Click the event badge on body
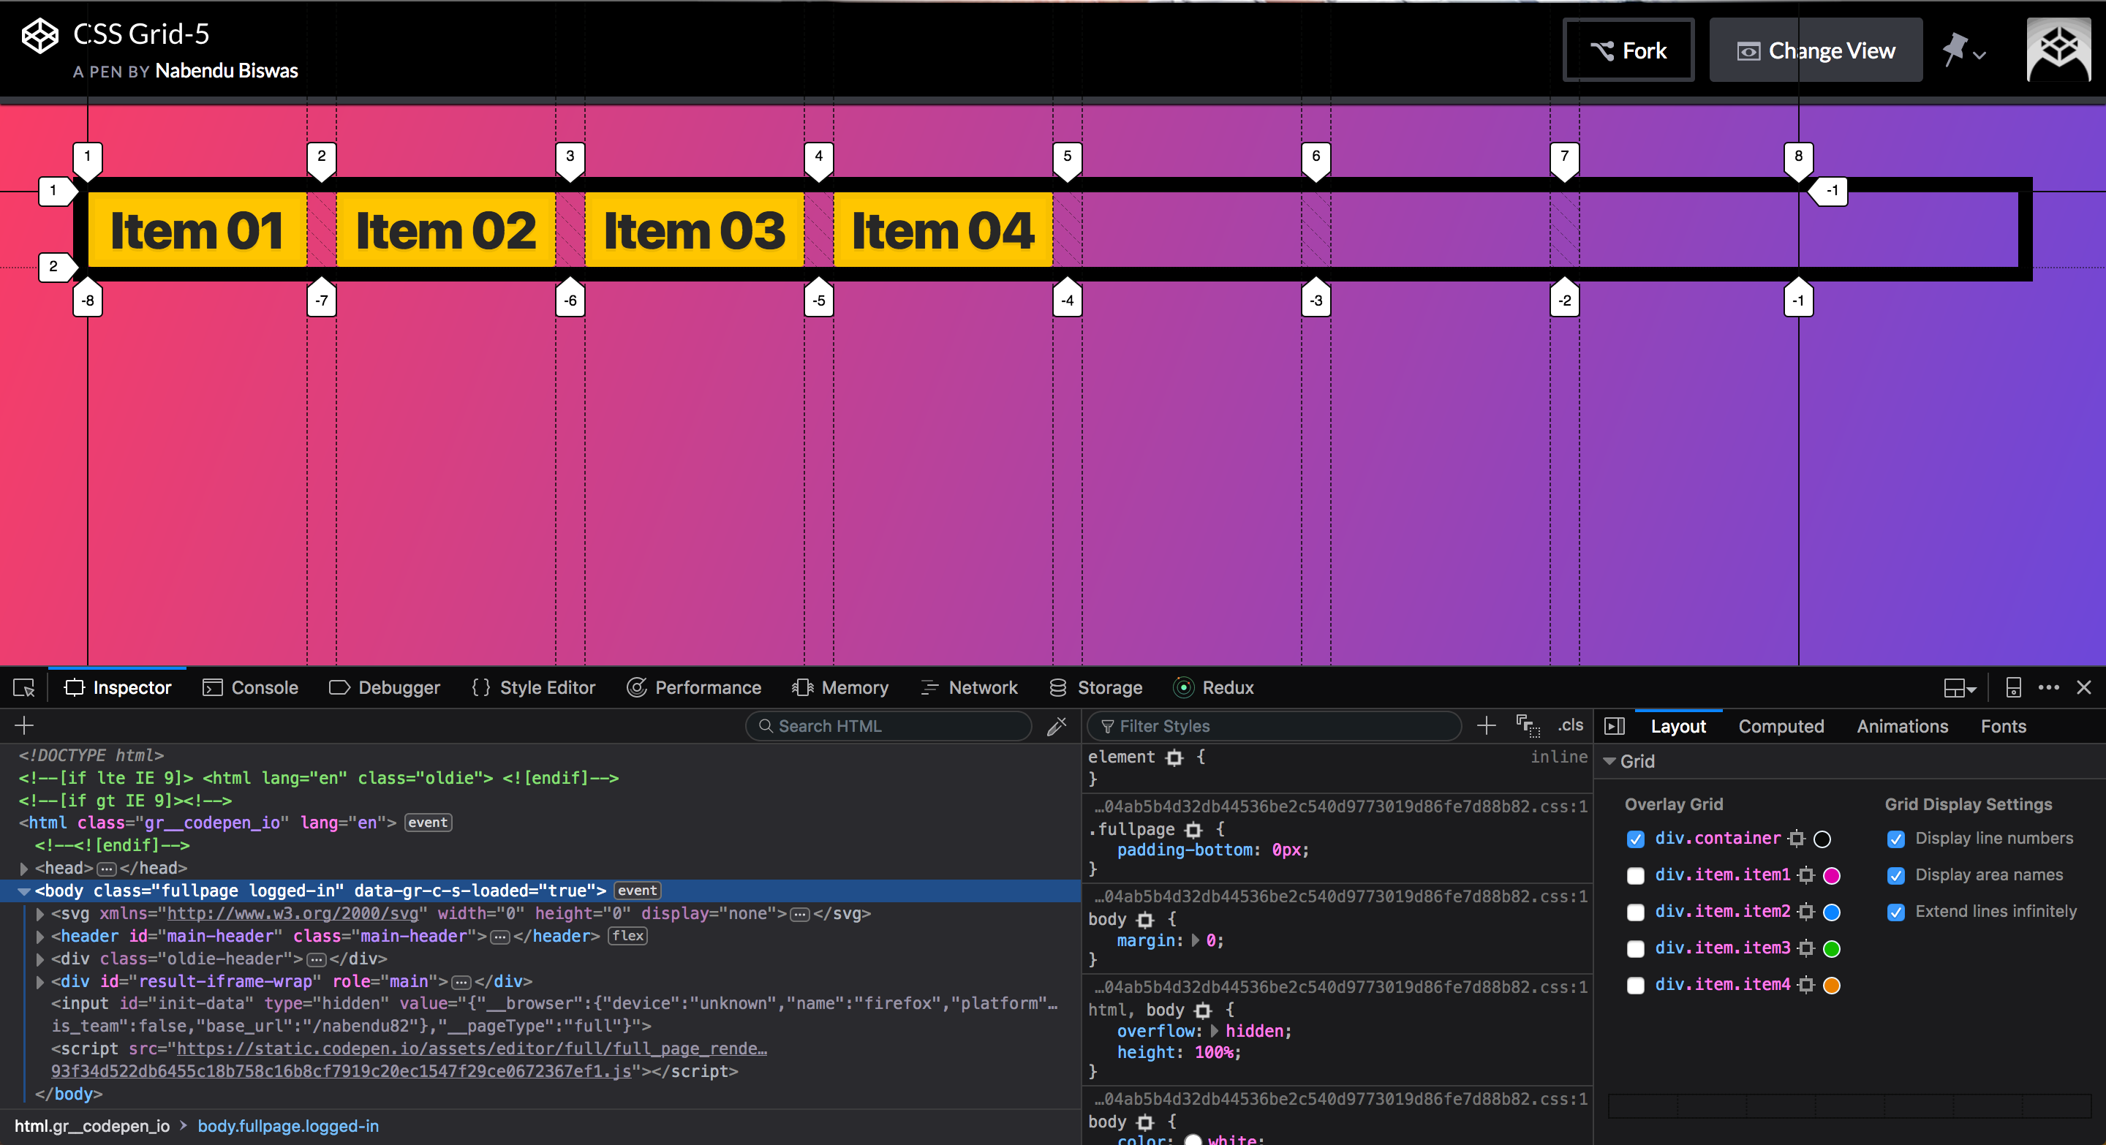2106x1145 pixels. [637, 891]
